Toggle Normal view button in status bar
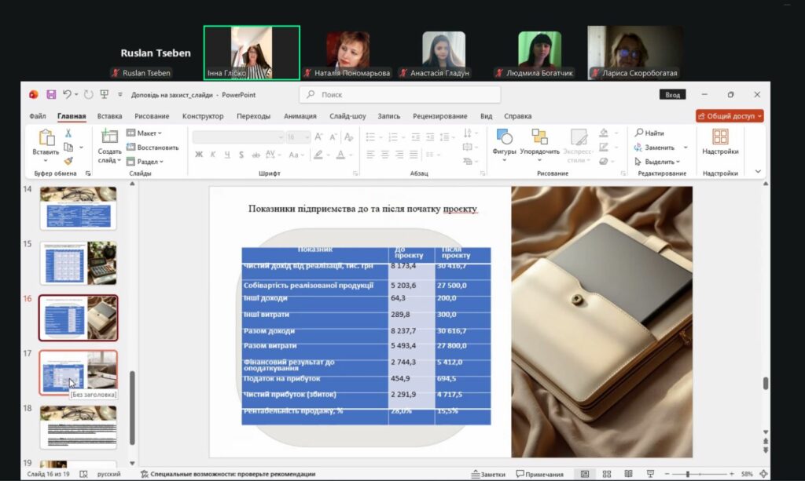Image resolution: width=805 pixels, height=481 pixels. coord(584,474)
